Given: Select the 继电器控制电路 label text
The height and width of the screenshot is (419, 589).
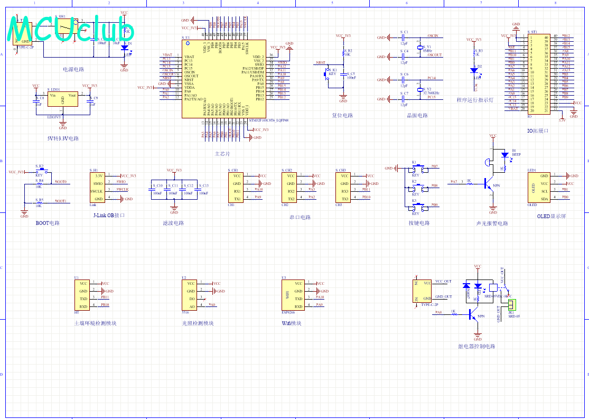Looking at the screenshot, I should coord(476,346).
